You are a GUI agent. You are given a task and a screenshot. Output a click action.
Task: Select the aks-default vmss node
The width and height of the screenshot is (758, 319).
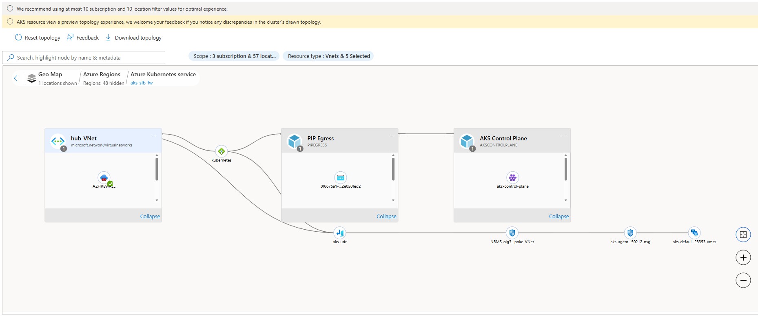(x=694, y=233)
